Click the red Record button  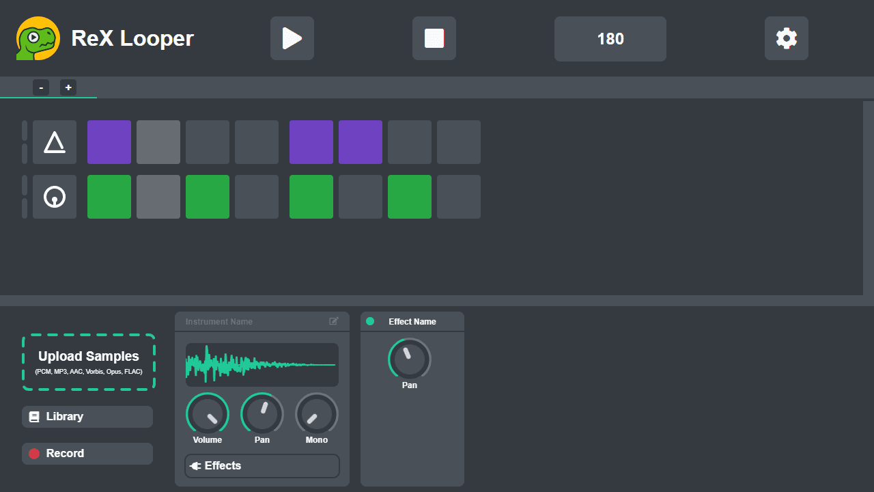pyautogui.click(x=87, y=454)
